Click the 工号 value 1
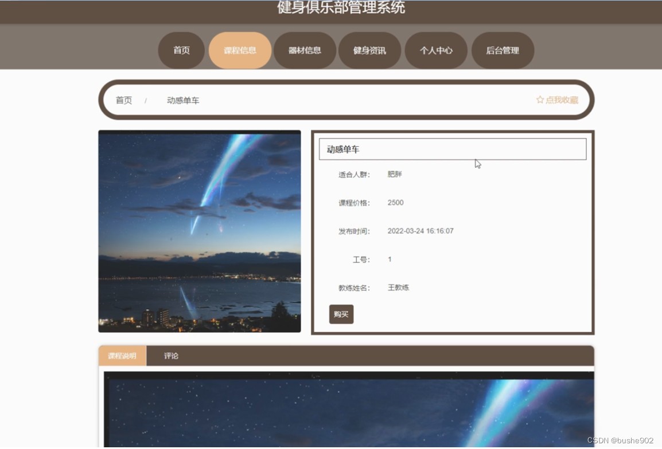The height and width of the screenshot is (449, 662). [390, 259]
